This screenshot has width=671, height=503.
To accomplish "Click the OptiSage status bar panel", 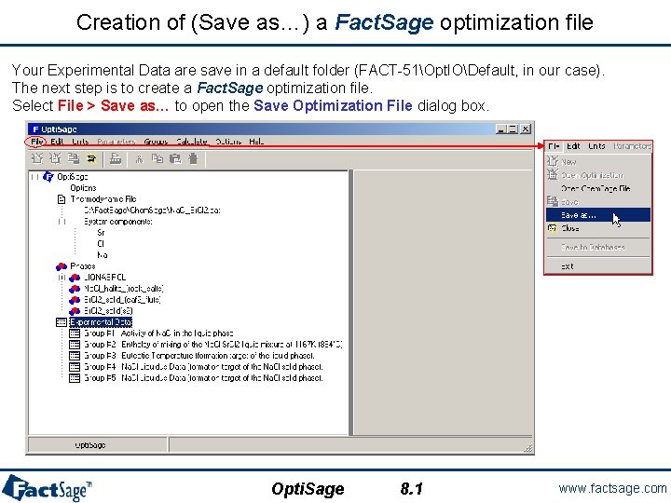I will tap(97, 445).
